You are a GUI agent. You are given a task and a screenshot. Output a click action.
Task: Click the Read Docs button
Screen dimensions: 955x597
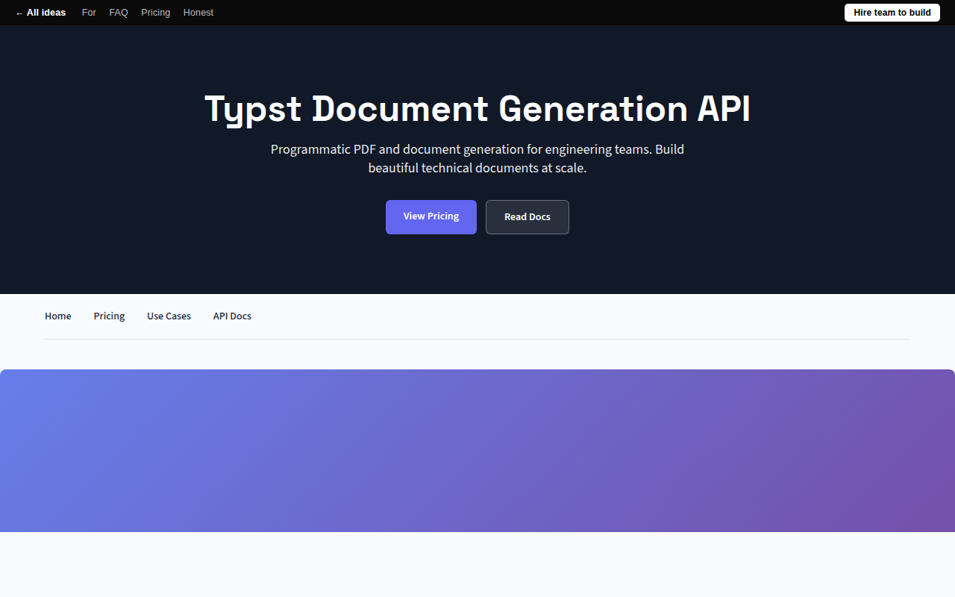[x=527, y=217]
